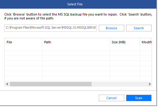The height and width of the screenshot is (109, 160).
Task: Click the left arrow of horizontal scrollbar
Action: (7, 84)
